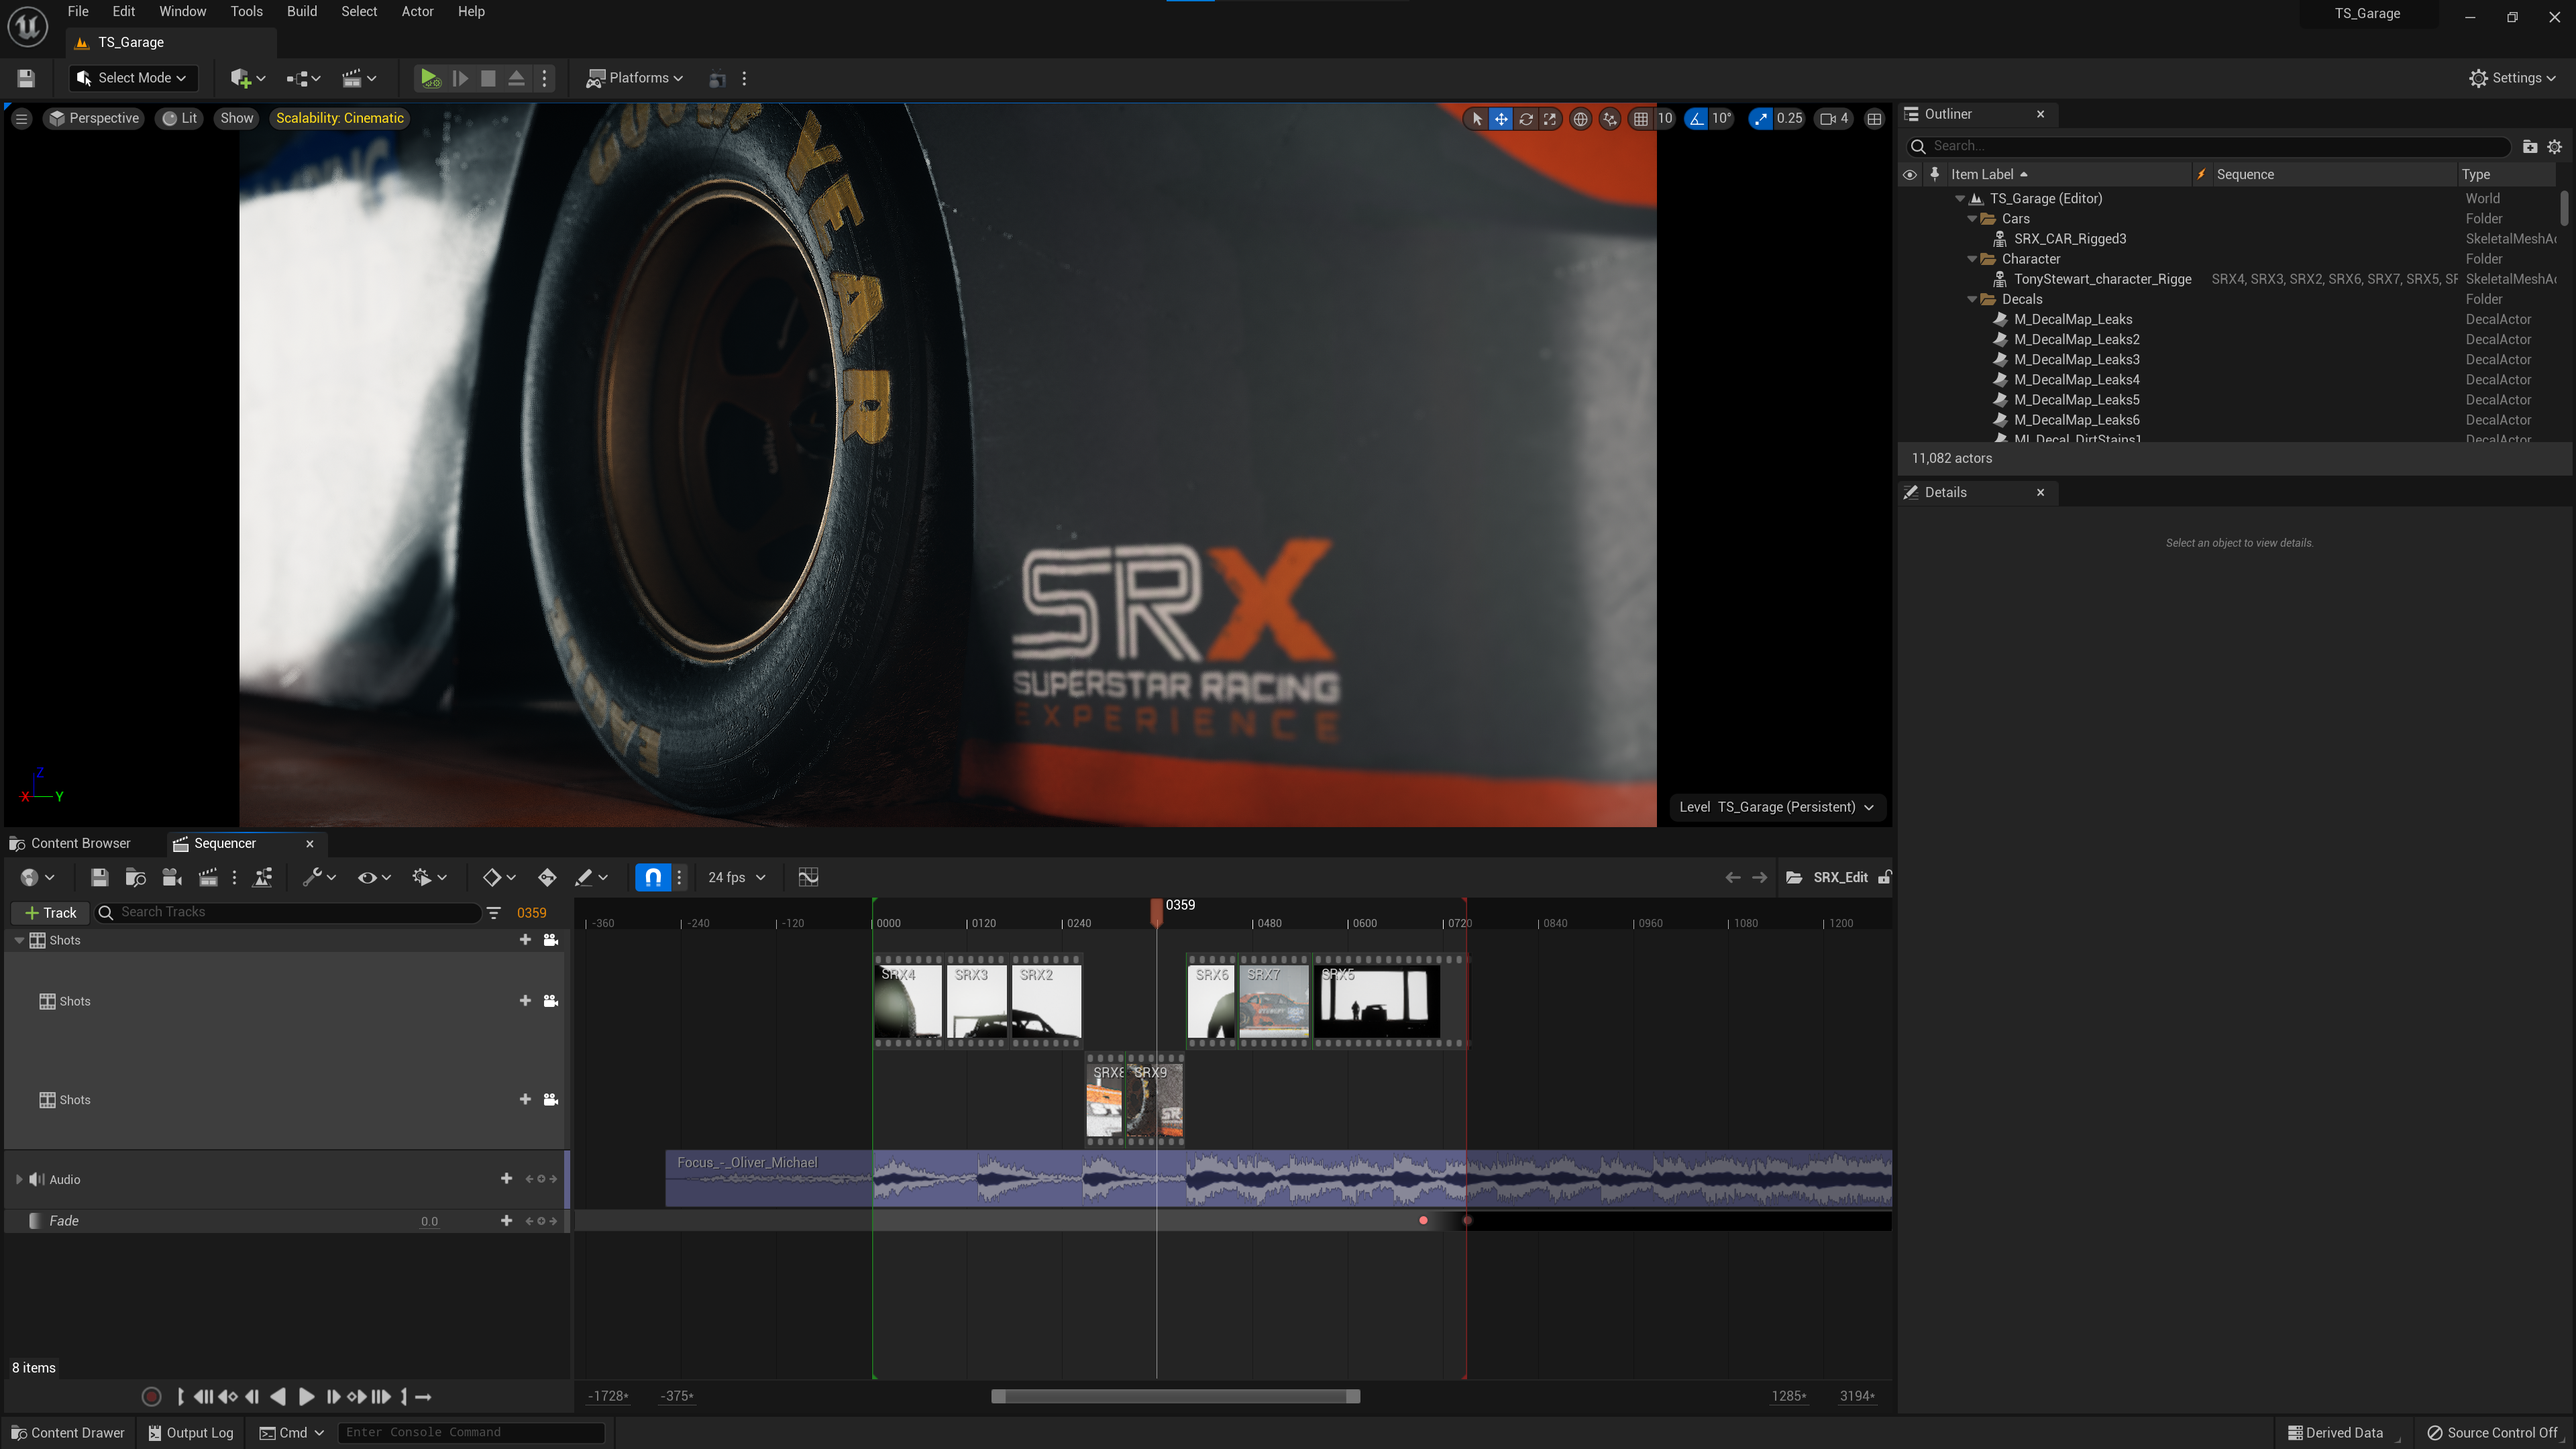This screenshot has width=2576, height=1449.
Task: Play the level in editor
Action: tap(430, 78)
